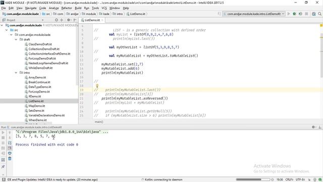Image resolution: width=323 pixels, height=182 pixels.
Task: Click background task progress bar in status bar
Action: (253, 179)
